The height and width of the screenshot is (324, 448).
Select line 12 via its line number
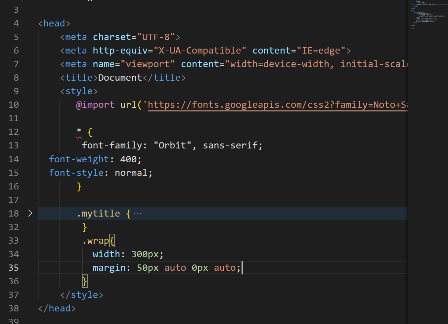14,132
